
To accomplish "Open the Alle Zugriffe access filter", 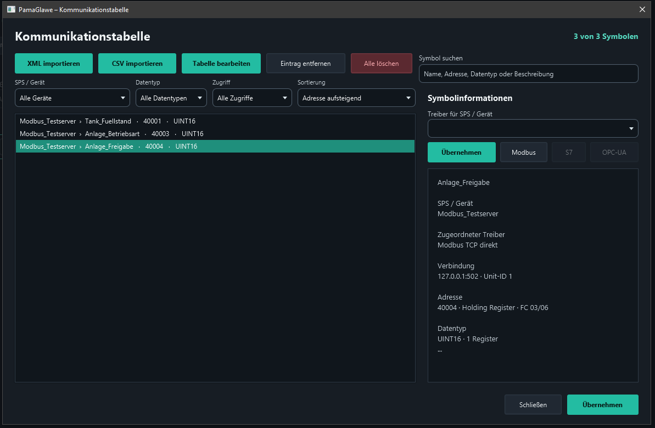I will pyautogui.click(x=252, y=98).
